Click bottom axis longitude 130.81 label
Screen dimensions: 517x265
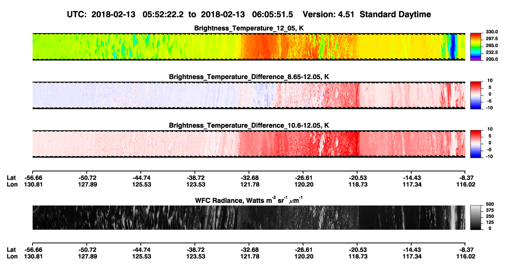pyautogui.click(x=33, y=256)
